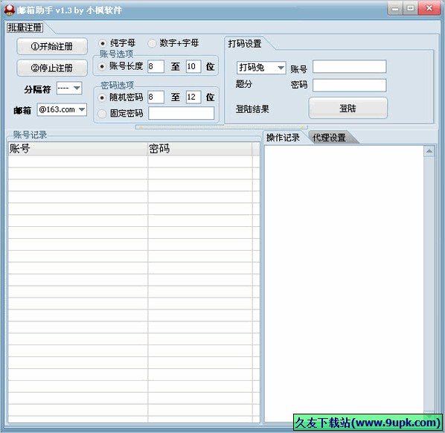445x433 pixels.
Task: Click the captcha 密码 password input field
Action: pos(349,85)
